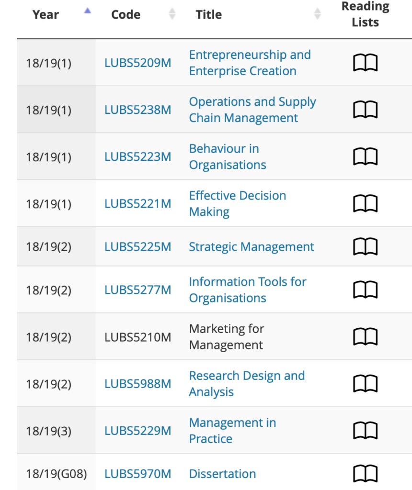The width and height of the screenshot is (412, 490).
Task: Open reading list icon for Management in Practice
Action: [x=365, y=431]
